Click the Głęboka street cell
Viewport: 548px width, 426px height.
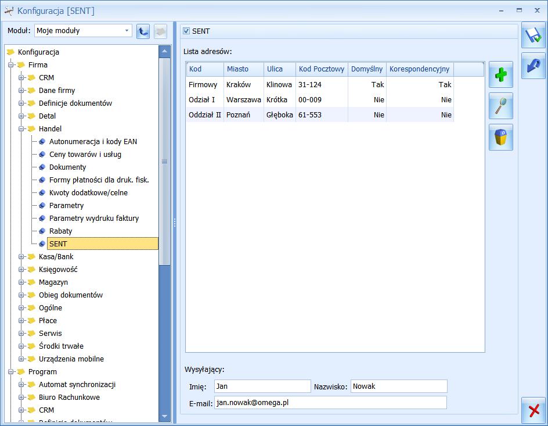pyautogui.click(x=280, y=114)
